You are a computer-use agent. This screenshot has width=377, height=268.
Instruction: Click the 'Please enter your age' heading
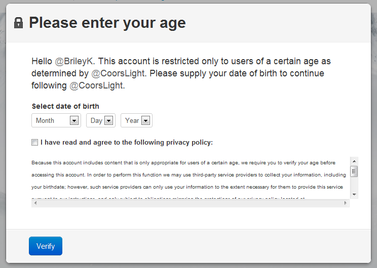click(x=107, y=23)
